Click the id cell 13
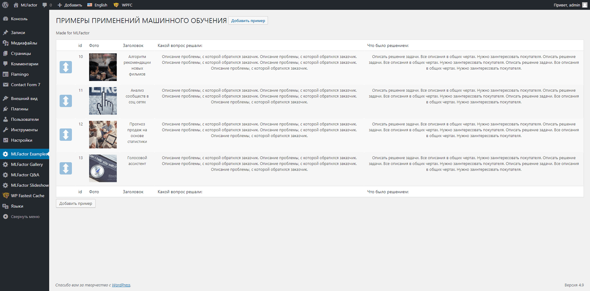 coord(80,158)
